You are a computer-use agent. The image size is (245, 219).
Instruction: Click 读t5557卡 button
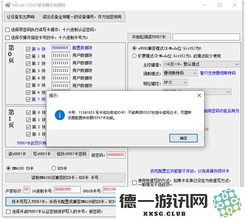pyautogui.click(x=18, y=154)
